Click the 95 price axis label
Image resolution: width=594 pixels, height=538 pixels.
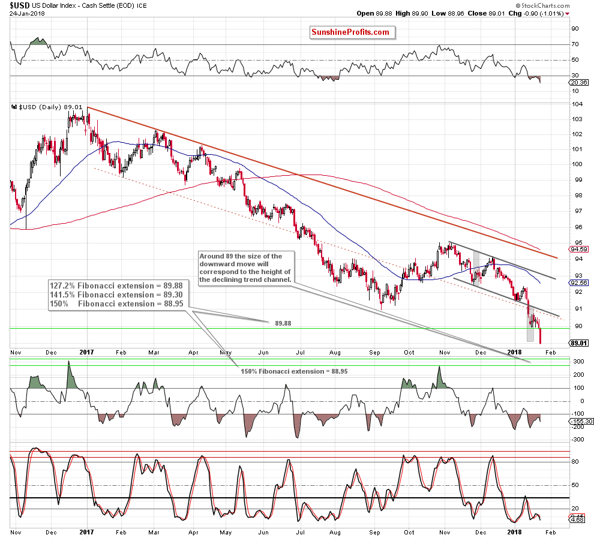point(578,243)
